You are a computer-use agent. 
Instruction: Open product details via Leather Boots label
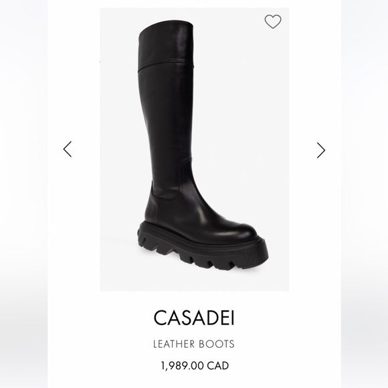point(194,345)
